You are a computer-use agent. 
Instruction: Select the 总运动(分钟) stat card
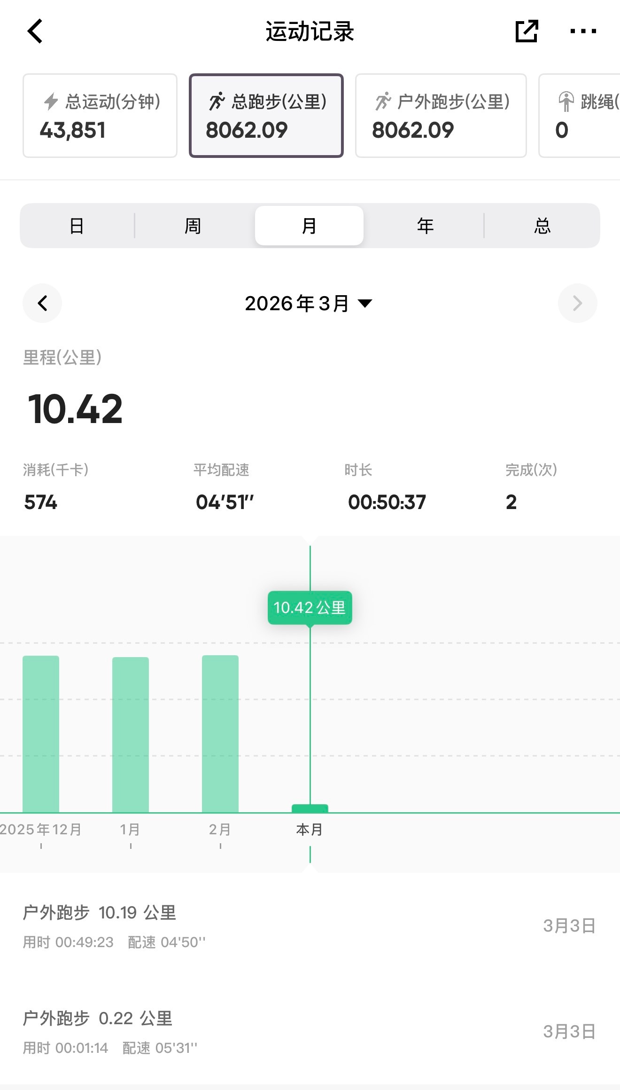[100, 116]
